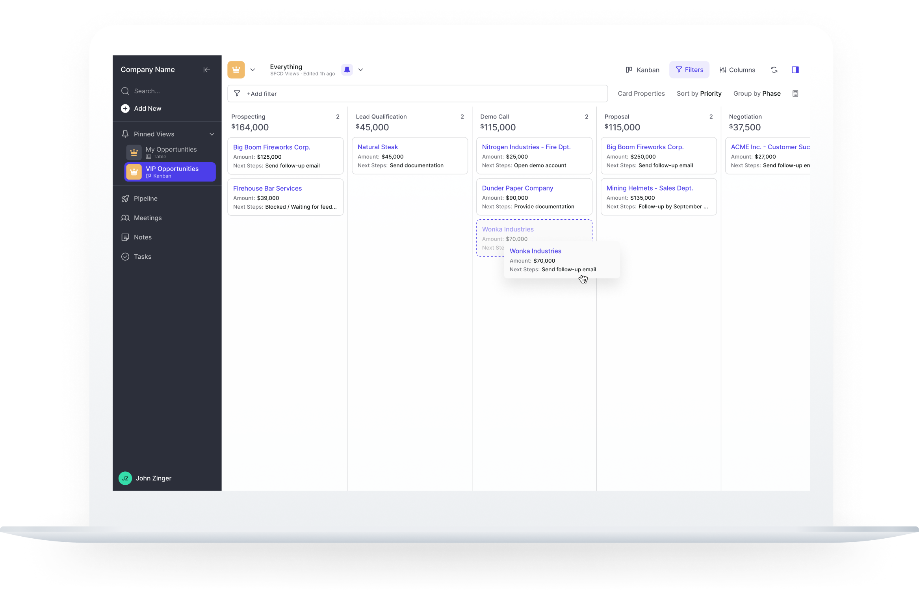Collapse the Pinned Views section
Image resolution: width=919 pixels, height=593 pixels.
click(x=212, y=134)
